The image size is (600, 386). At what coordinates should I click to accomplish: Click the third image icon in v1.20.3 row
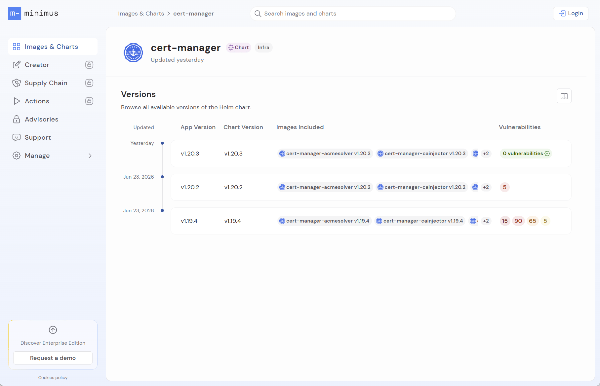(x=475, y=154)
